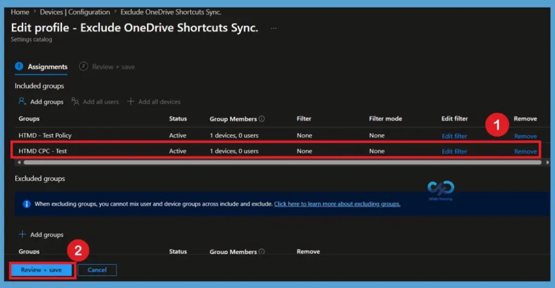Click Active status for HTMD CPC - Test
This screenshot has width=555, height=288.
click(178, 151)
